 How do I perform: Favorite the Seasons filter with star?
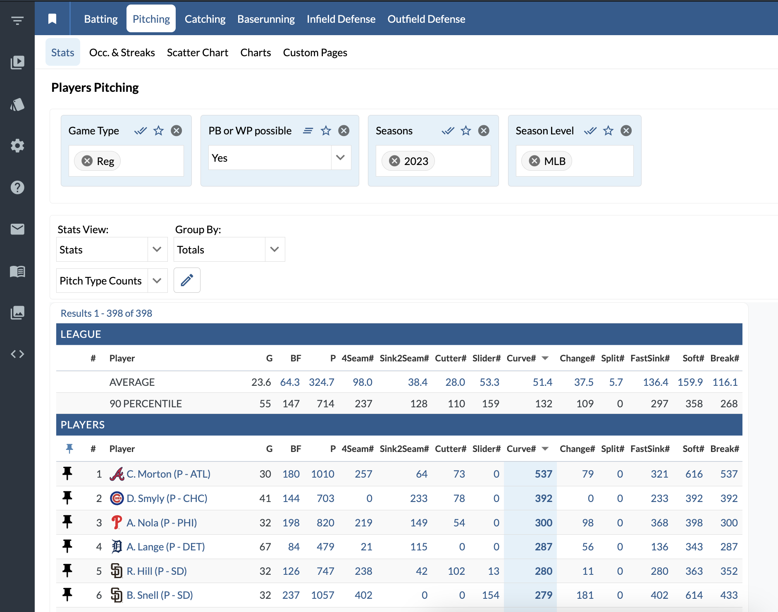466,131
